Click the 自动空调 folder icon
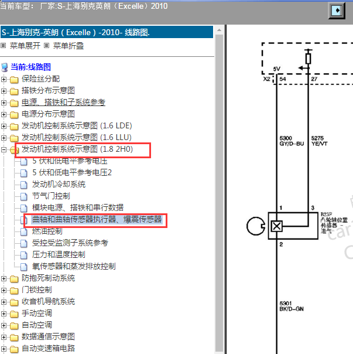This screenshot has height=354, width=353. point(14,326)
